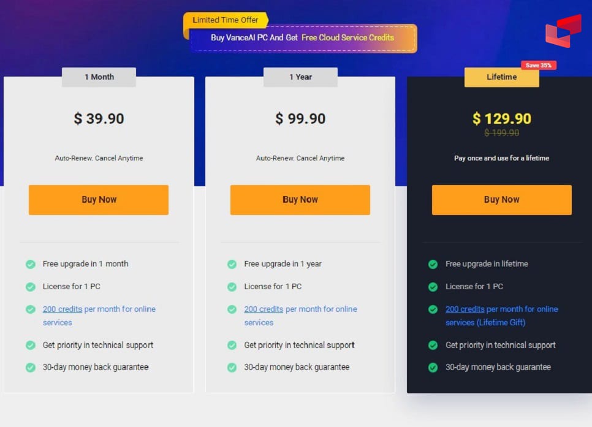Click checkmark next to "Get priority in technical support" in 1 Month plan
592x427 pixels.
coord(31,345)
